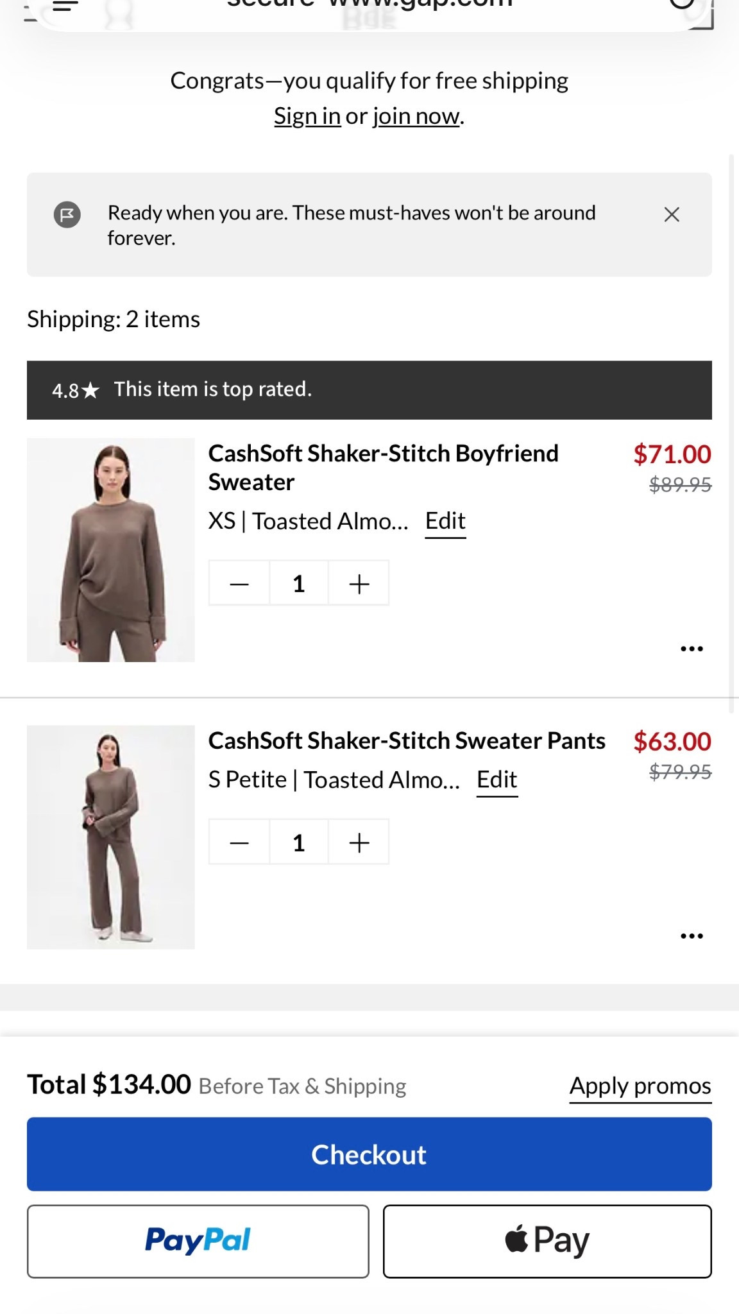Click the join now link
Screen dimensions: 739x1314
tap(416, 116)
